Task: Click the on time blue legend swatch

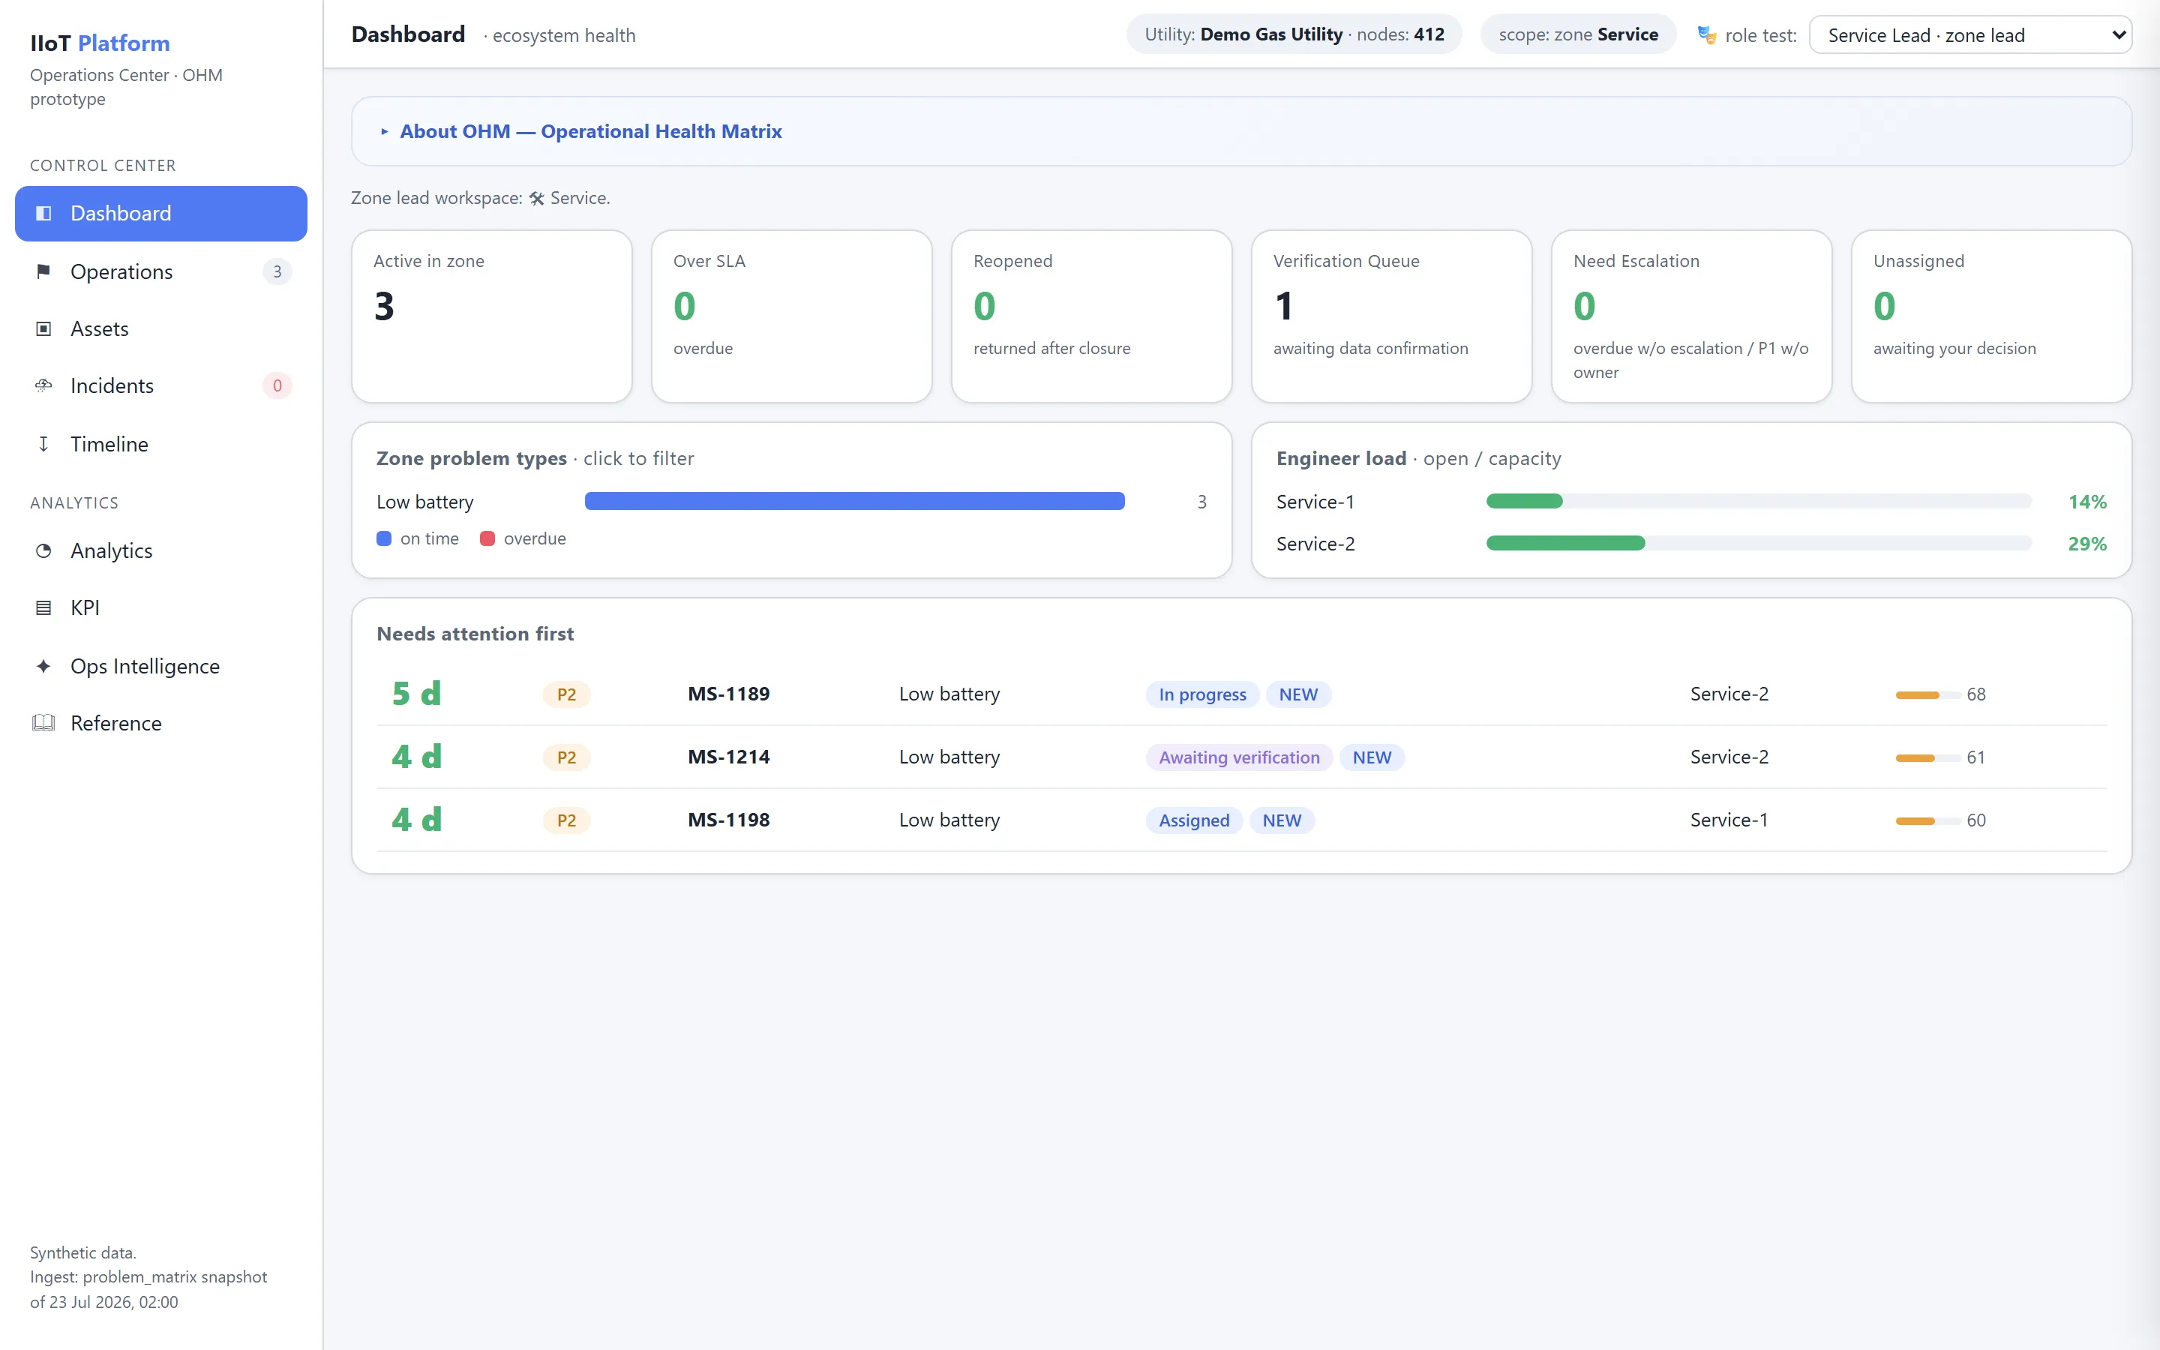Action: [x=384, y=539]
